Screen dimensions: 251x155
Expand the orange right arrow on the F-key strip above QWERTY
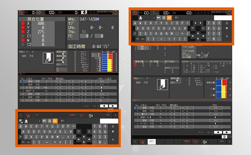(116, 115)
